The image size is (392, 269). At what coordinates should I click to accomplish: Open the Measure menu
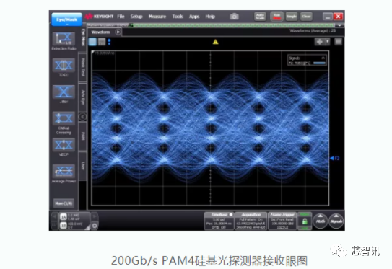157,17
